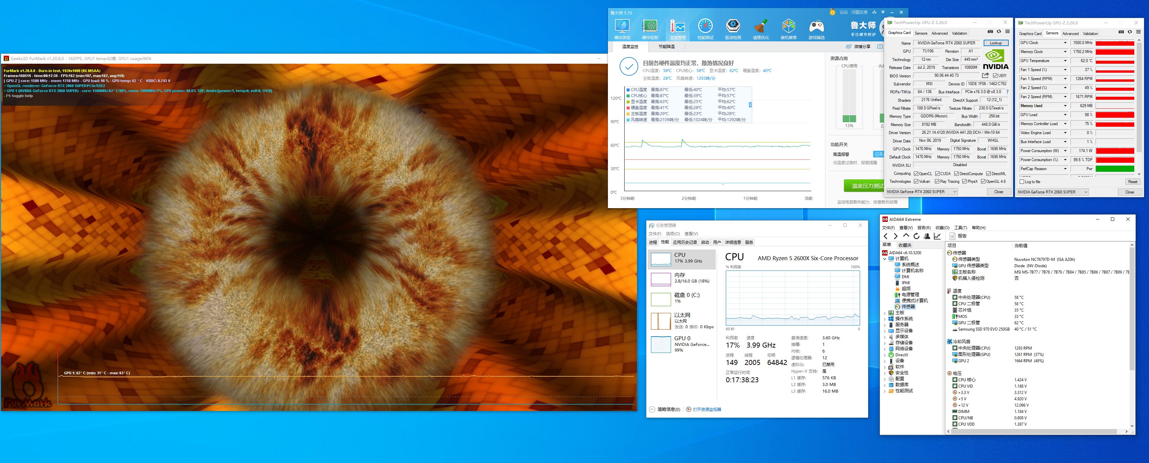Viewport: 1149px width, 463px height.
Task: Click AIDA64 graph chart toolbar icon
Action: (x=938, y=236)
